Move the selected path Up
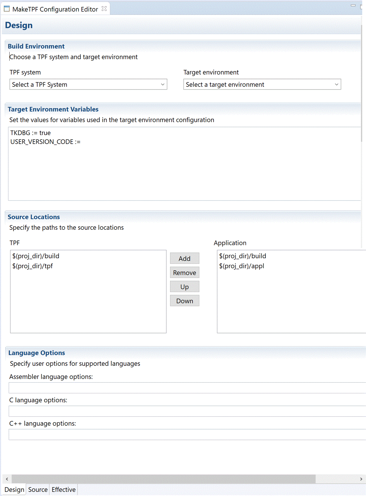This screenshot has width=366, height=496. (185, 287)
